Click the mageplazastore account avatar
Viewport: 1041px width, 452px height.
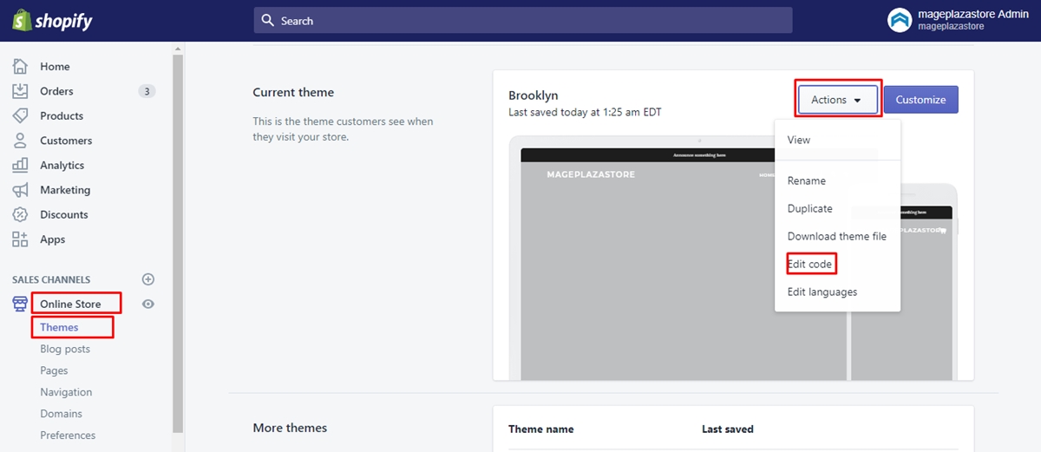pyautogui.click(x=900, y=20)
